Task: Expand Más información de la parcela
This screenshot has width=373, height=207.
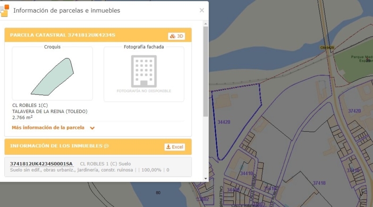Action: pyautogui.click(x=48, y=127)
